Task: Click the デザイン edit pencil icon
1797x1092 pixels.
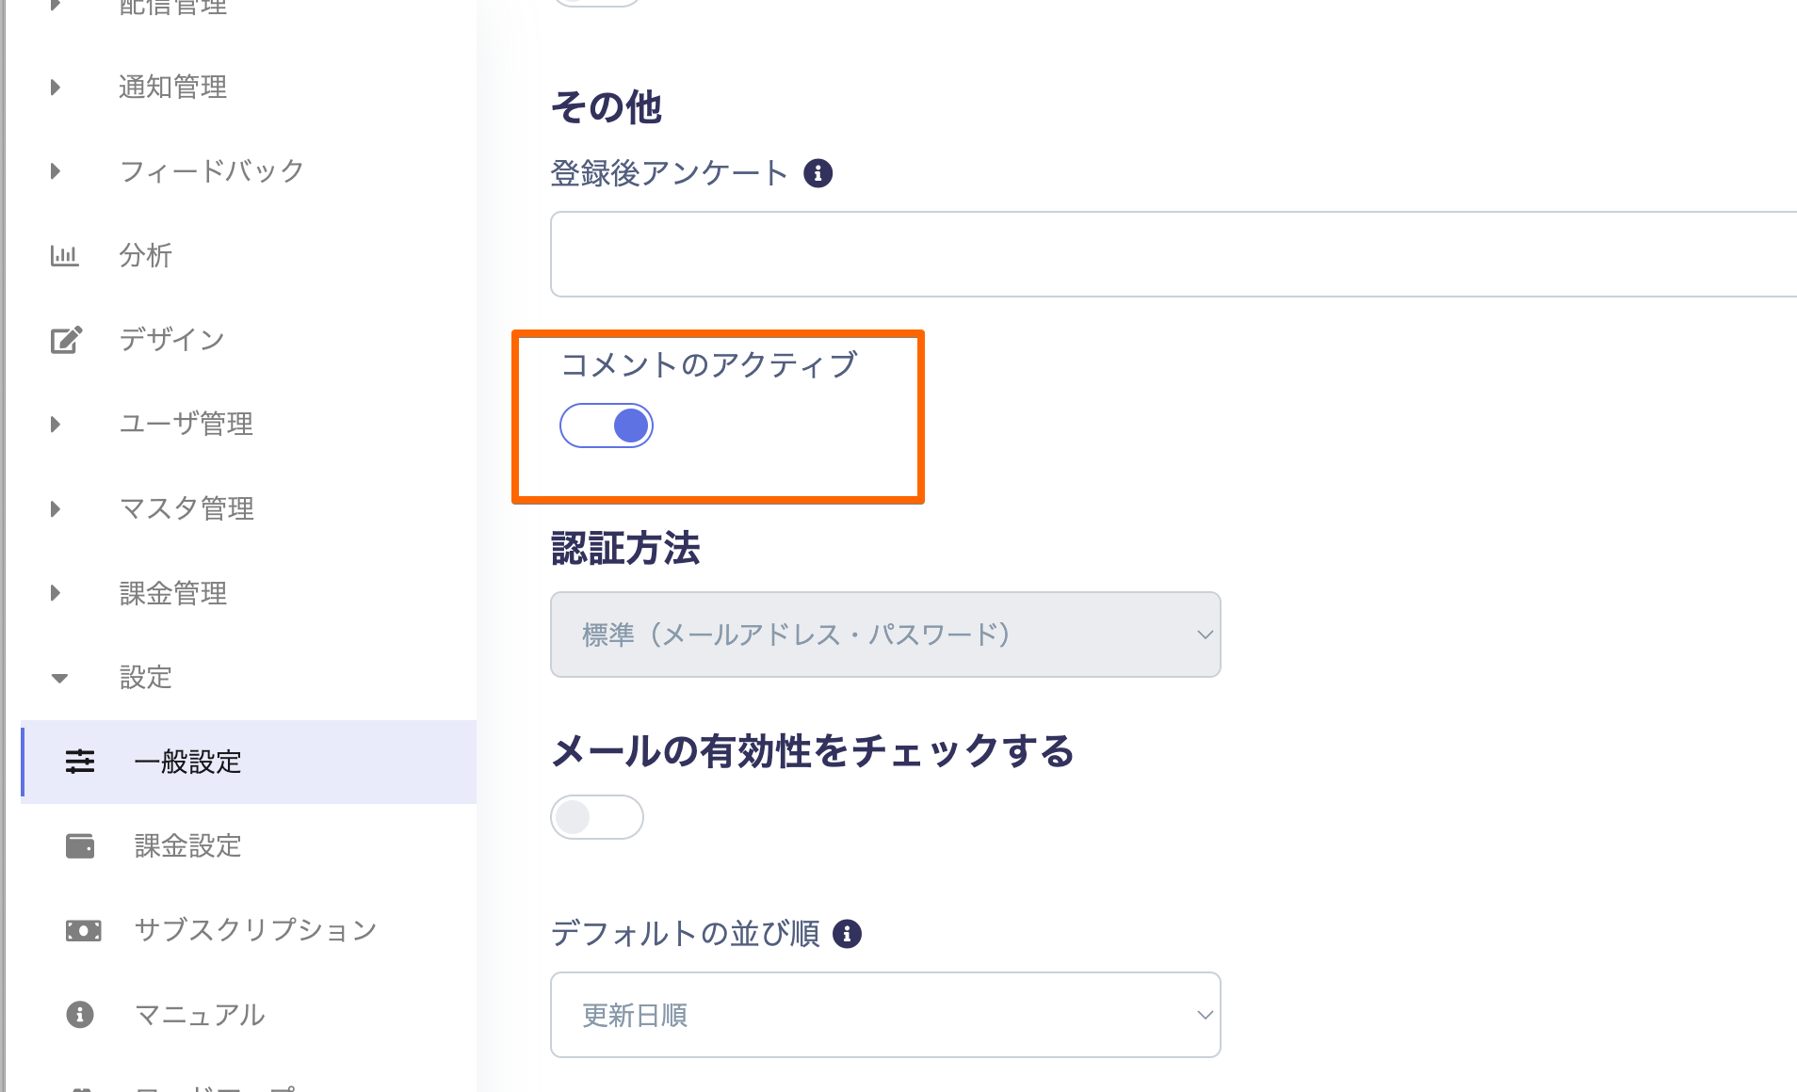Action: 65,340
